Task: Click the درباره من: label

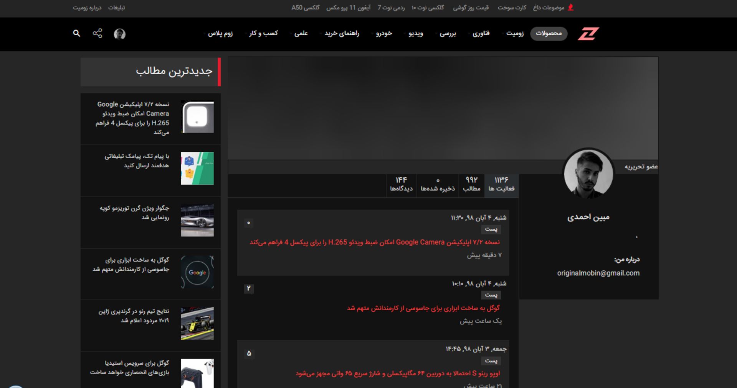Action: (x=627, y=260)
